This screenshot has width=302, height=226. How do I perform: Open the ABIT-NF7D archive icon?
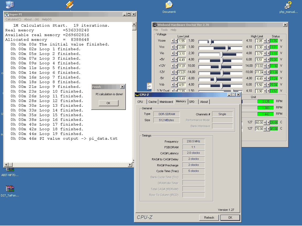[10, 169]
